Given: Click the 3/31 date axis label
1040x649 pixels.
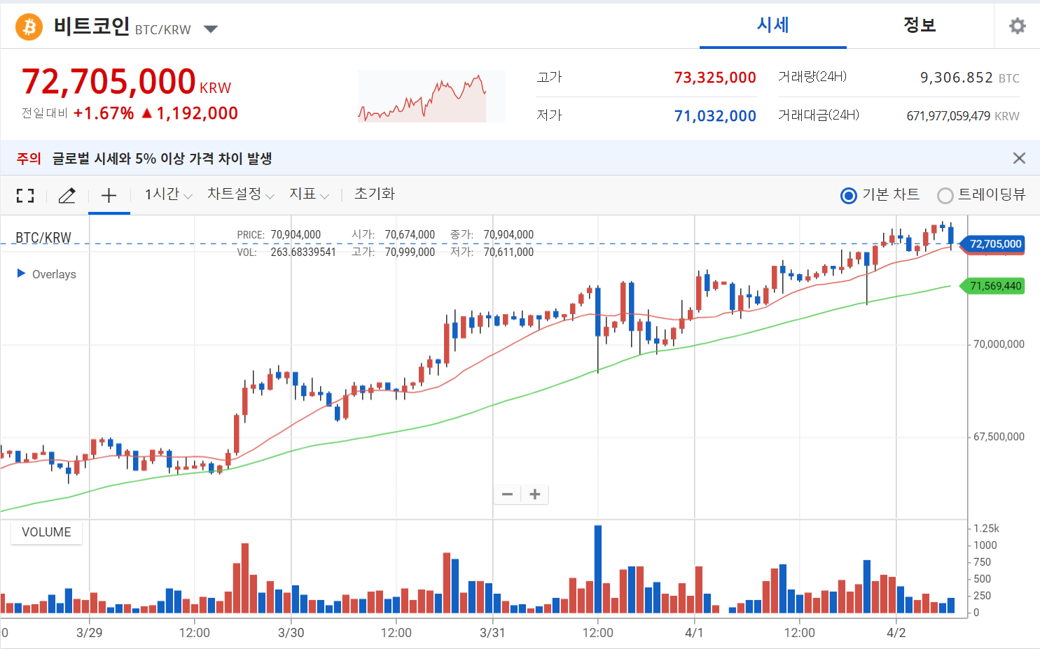Looking at the screenshot, I should [492, 633].
